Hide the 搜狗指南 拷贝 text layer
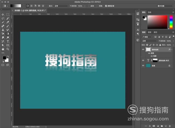 143,60
